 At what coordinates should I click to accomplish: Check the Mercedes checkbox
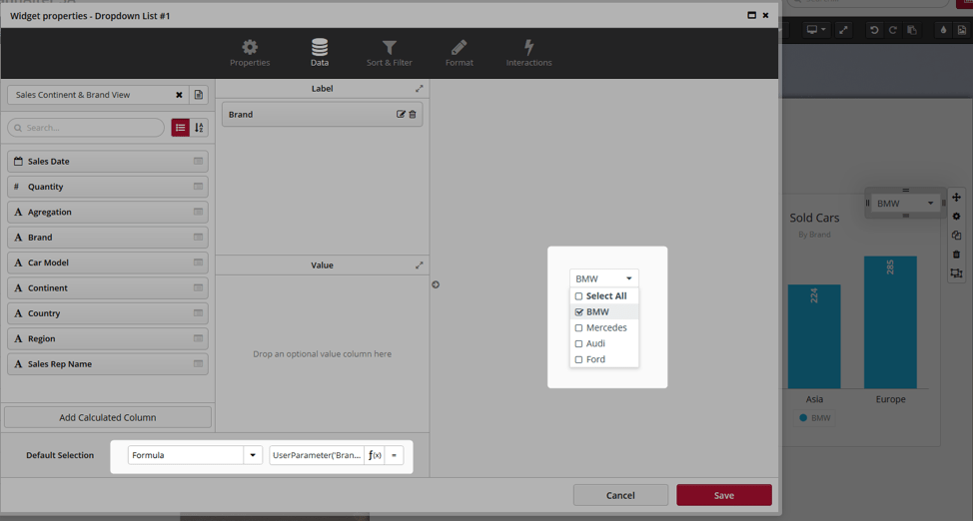(x=579, y=328)
